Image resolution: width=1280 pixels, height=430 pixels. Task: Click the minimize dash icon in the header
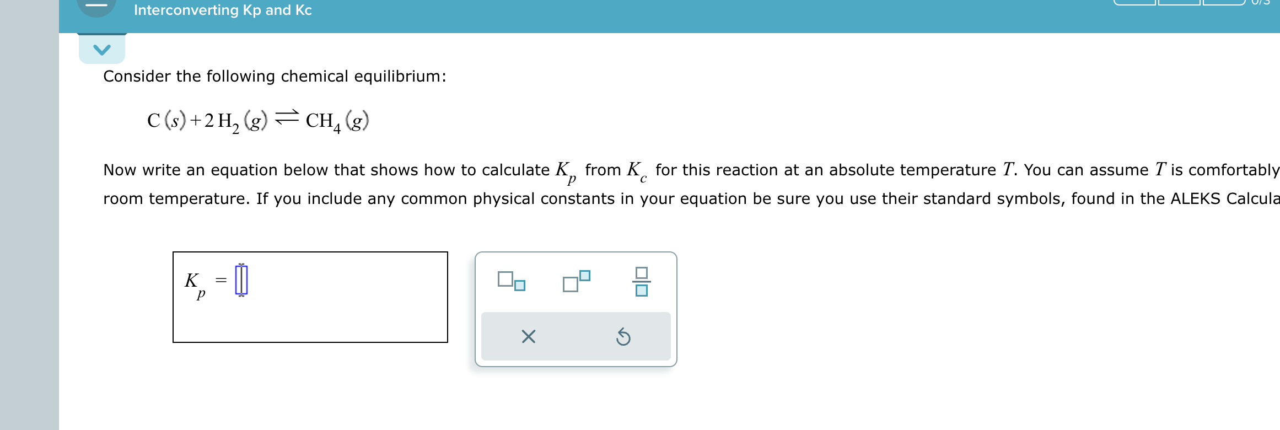point(98,4)
